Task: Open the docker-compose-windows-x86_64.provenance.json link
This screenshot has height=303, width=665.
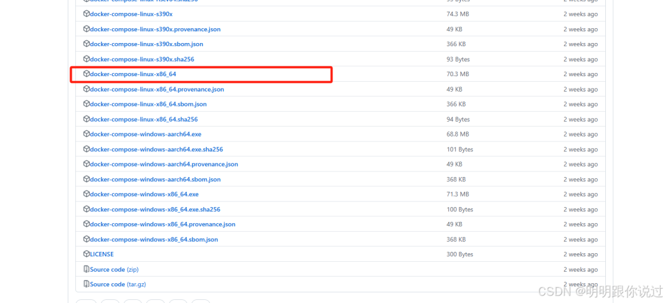Action: (x=163, y=224)
